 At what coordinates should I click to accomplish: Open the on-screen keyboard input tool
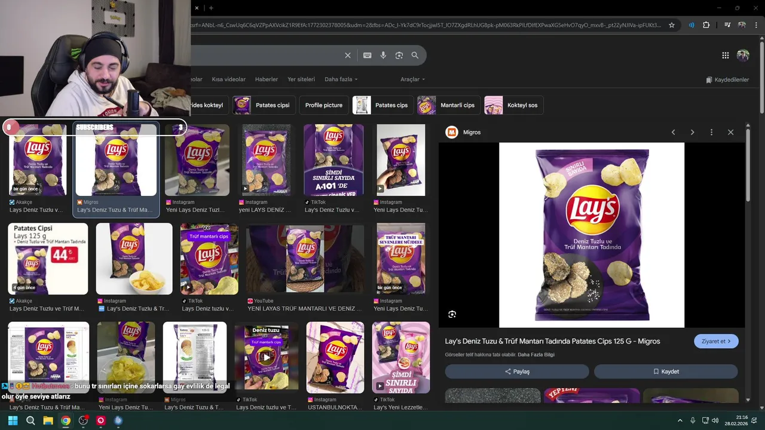click(368, 56)
